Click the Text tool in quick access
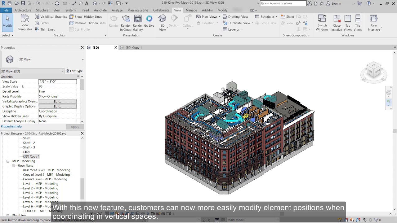 click(x=87, y=3)
